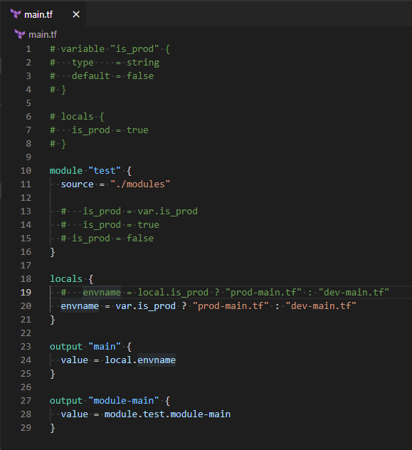Click the "main" output name string

click(105, 347)
